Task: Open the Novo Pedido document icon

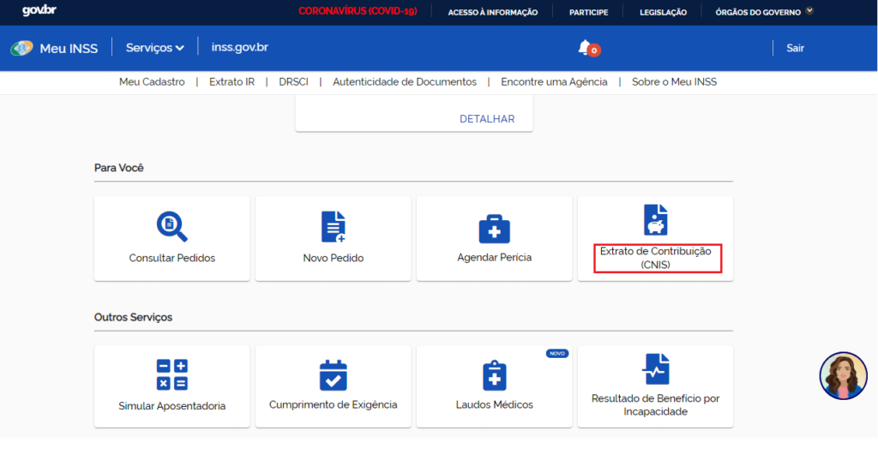Action: click(333, 226)
